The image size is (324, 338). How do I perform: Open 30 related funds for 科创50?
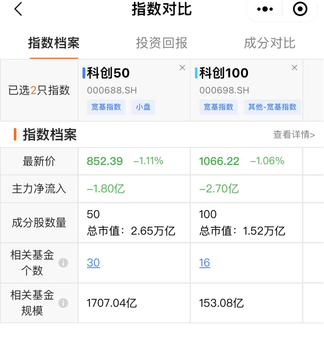click(93, 263)
